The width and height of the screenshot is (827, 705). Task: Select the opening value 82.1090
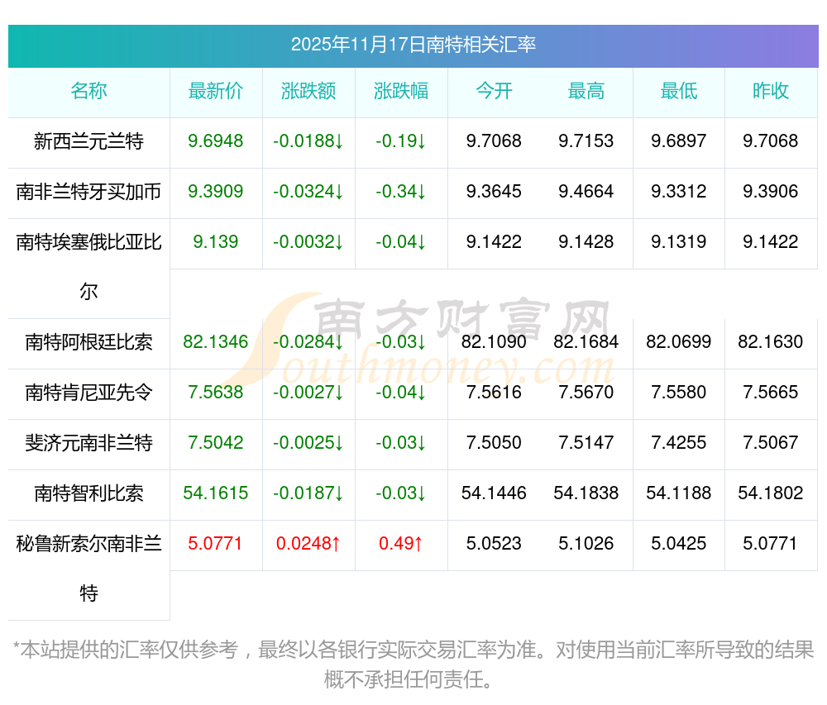click(494, 342)
